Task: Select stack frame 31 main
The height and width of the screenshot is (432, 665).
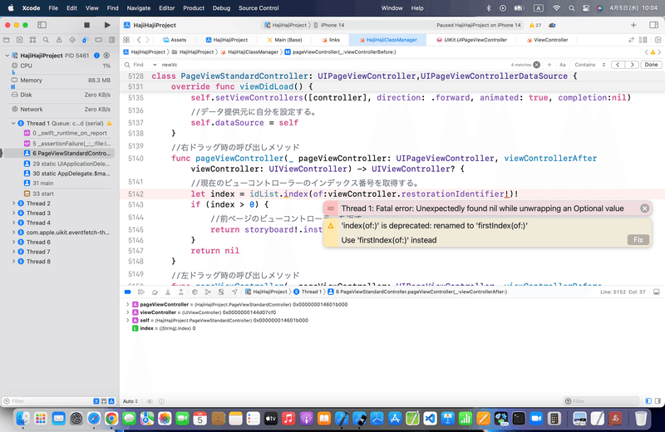Action: pyautogui.click(x=67, y=183)
